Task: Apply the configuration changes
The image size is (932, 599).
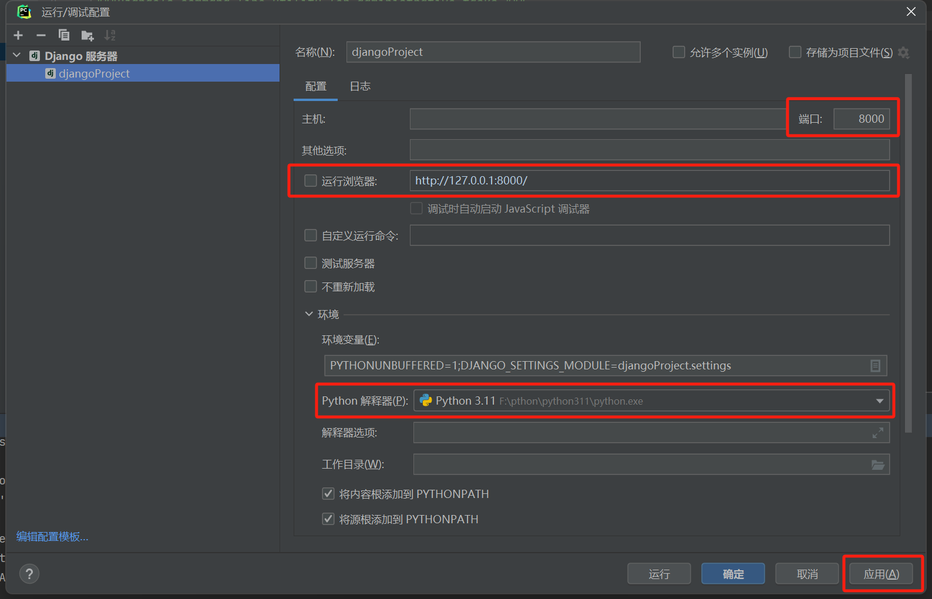Action: 881,574
